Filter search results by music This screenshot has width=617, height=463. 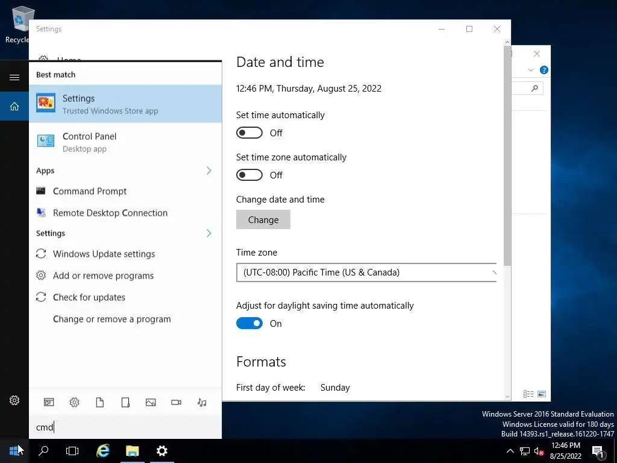pyautogui.click(x=202, y=402)
